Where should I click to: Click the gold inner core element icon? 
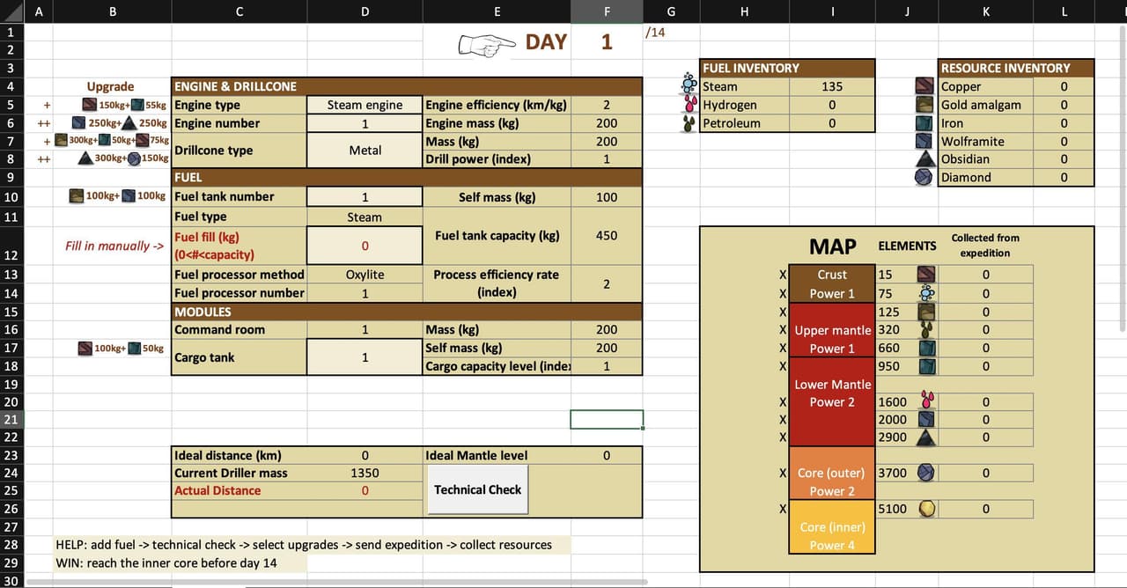(x=926, y=509)
